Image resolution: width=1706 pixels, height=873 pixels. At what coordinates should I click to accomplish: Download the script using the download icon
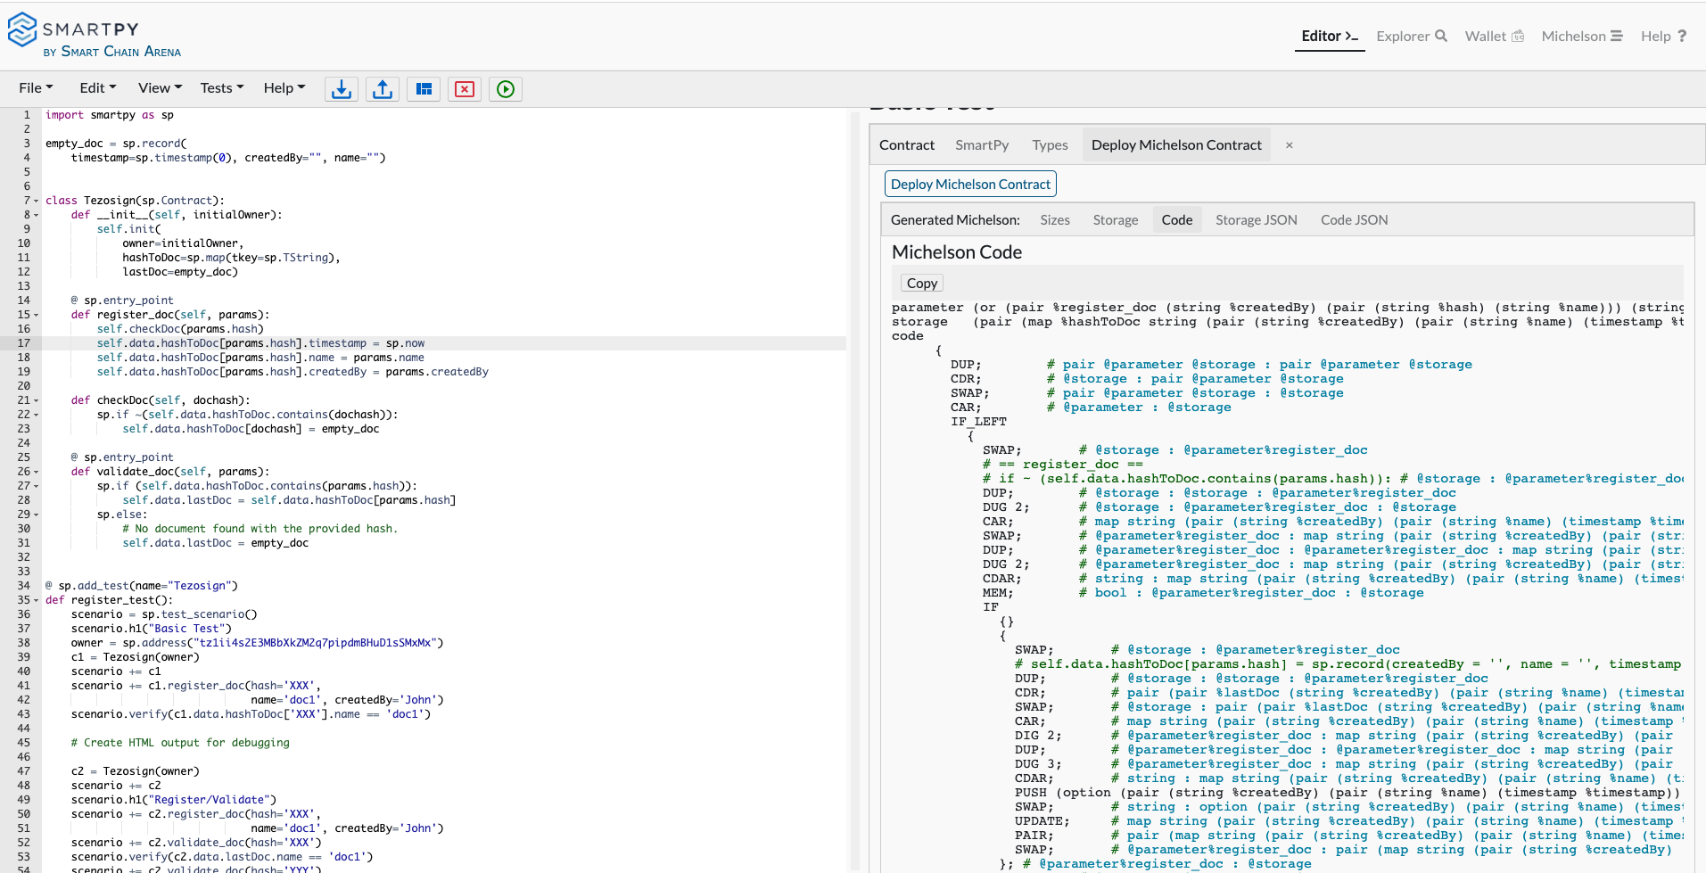342,89
